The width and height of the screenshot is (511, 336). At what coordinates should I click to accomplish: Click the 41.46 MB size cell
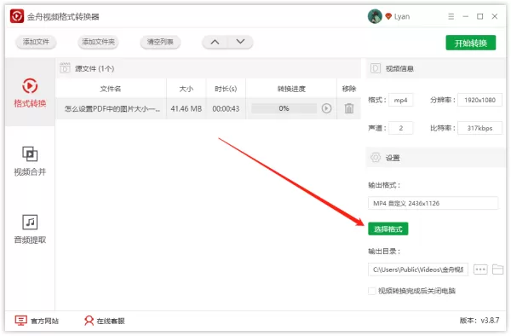186,108
